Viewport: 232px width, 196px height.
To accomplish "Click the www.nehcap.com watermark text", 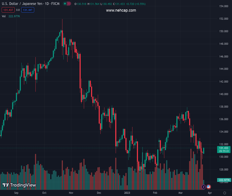I will (121, 10).
